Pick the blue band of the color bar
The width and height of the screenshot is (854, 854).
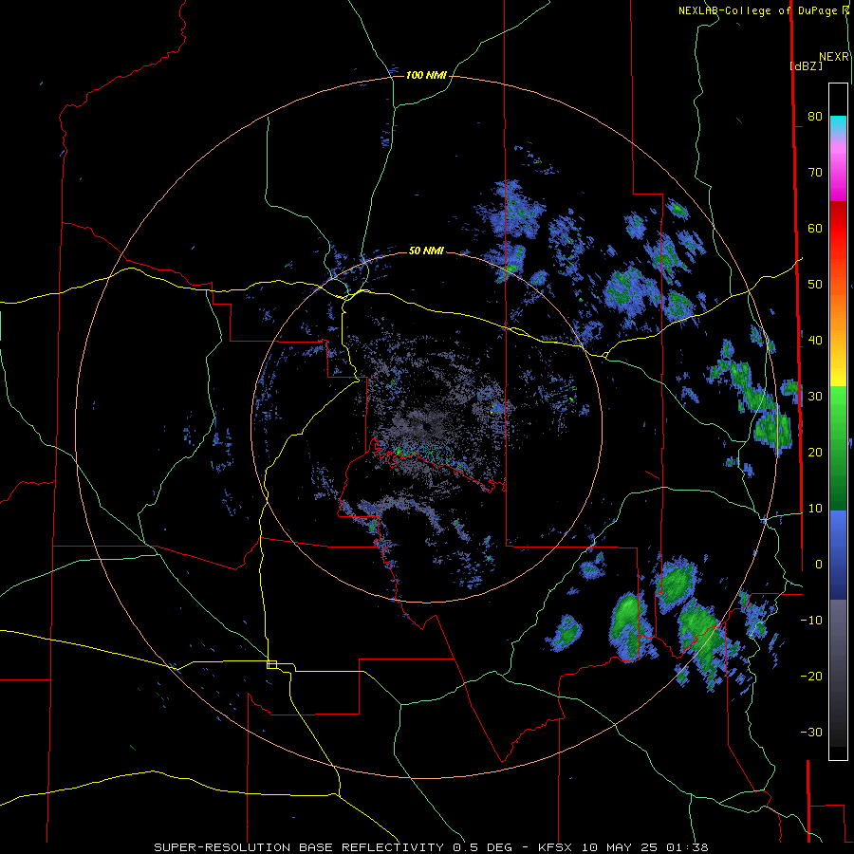coord(838,555)
